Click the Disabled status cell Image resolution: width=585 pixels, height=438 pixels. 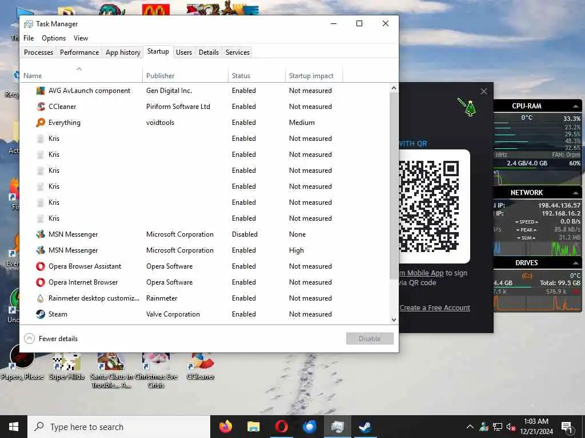point(245,234)
